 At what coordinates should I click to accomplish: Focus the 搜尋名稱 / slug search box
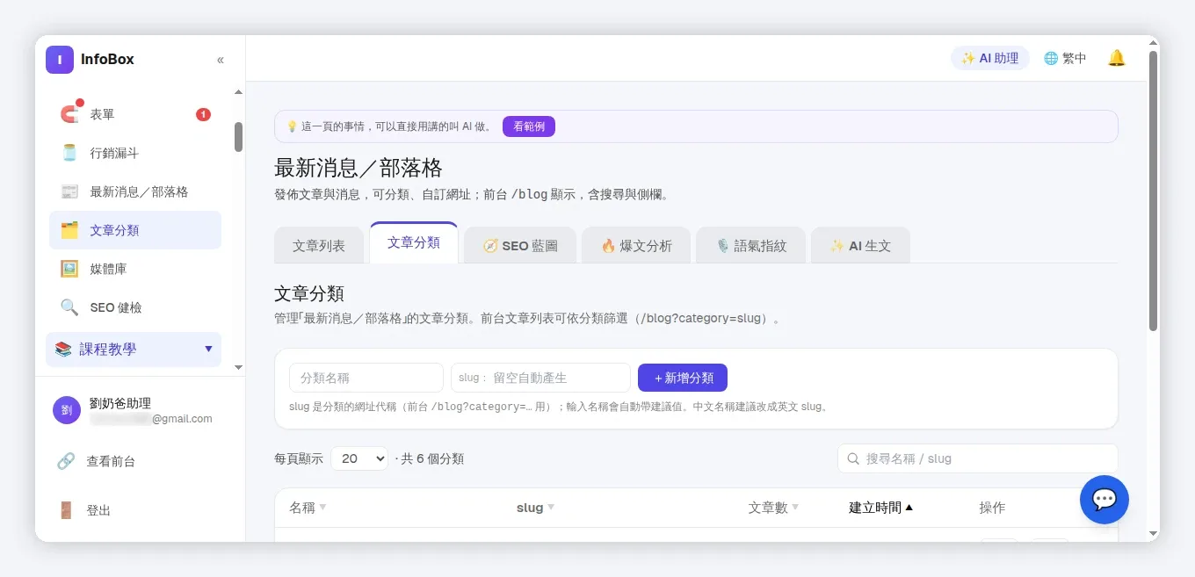pyautogui.click(x=978, y=458)
